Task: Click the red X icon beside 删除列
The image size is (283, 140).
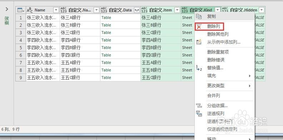Action: pos(199,27)
